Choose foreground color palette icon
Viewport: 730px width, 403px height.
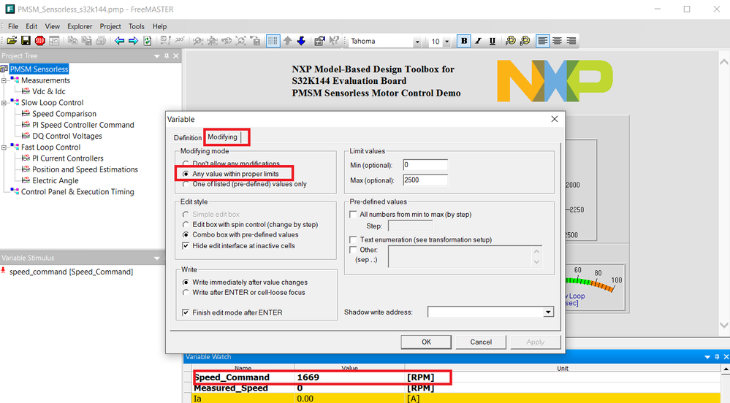511,41
